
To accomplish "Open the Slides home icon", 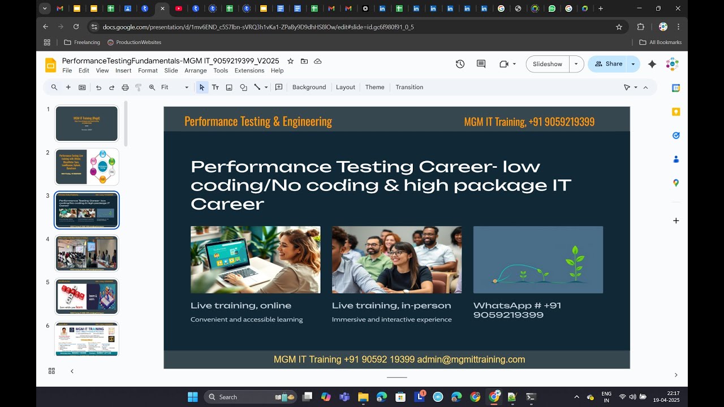I will pos(51,65).
